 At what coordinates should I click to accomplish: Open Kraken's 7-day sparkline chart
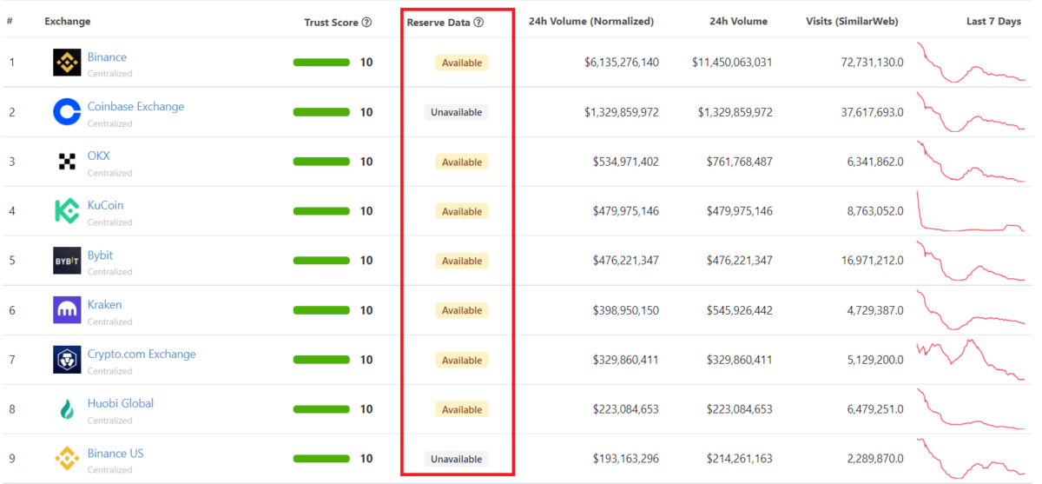[971, 310]
